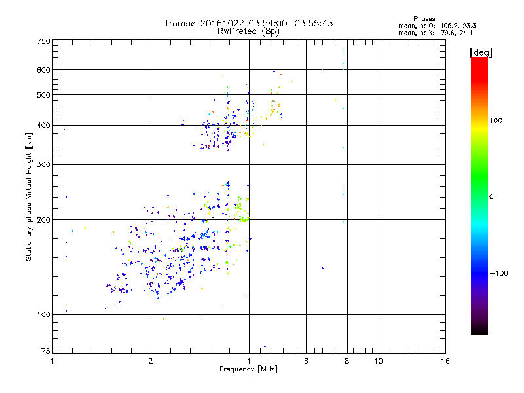Click the '500' y-axis label
Screen dimensions: 524x393
43,95
